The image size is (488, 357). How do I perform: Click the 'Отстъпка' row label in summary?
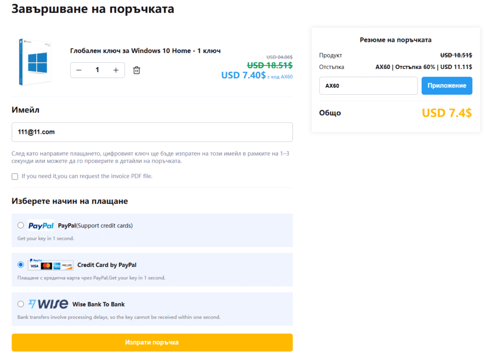pos(332,67)
